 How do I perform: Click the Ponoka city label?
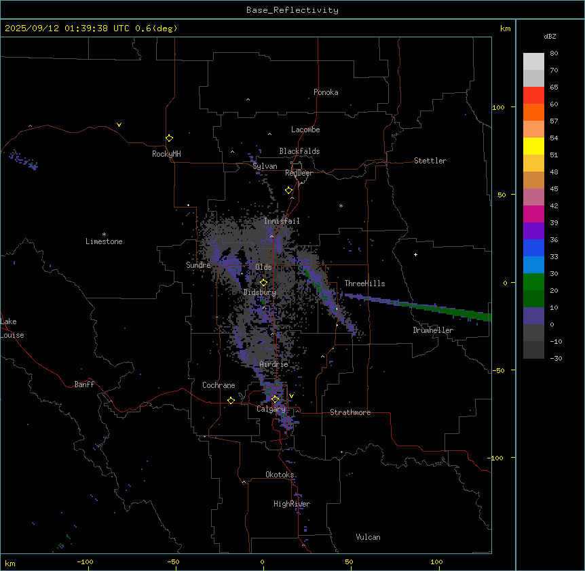326,92
